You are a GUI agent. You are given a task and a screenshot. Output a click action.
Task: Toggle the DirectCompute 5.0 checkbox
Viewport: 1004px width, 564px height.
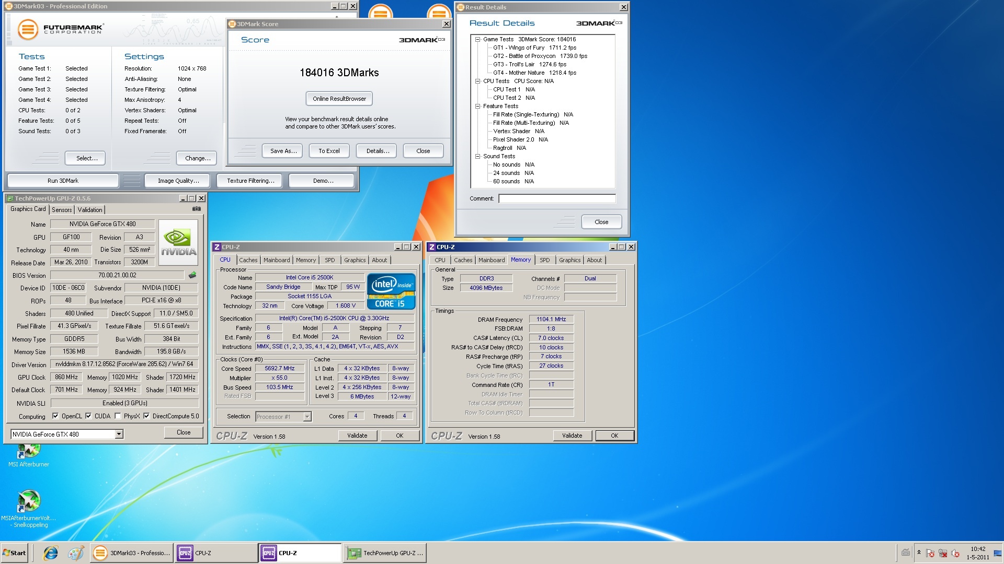tap(146, 416)
